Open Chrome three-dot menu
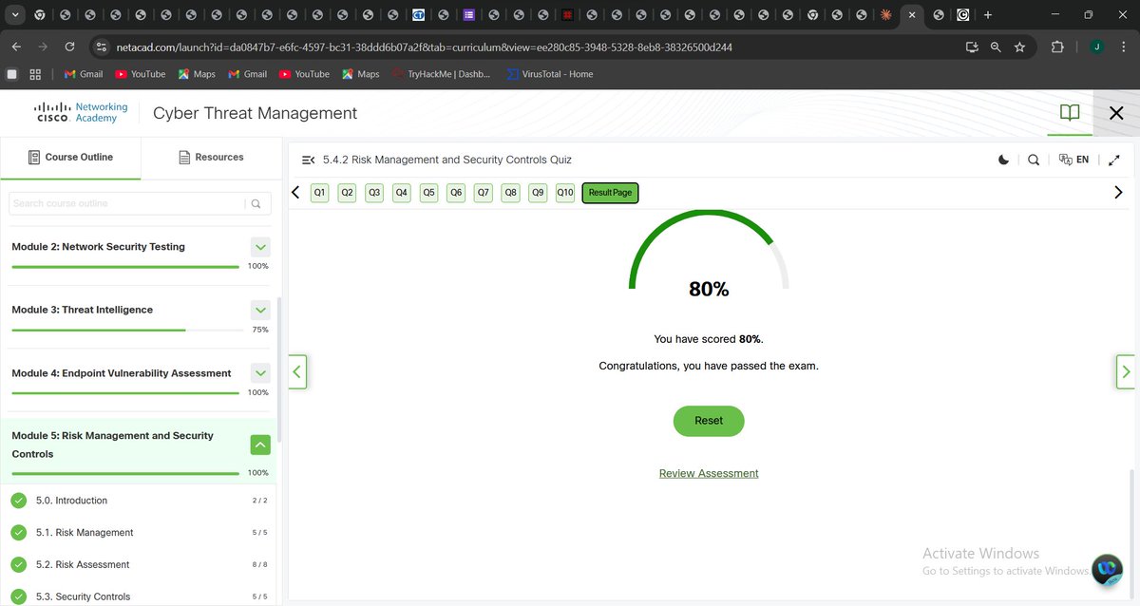Screen dimensions: 1140x606 coord(1125,47)
